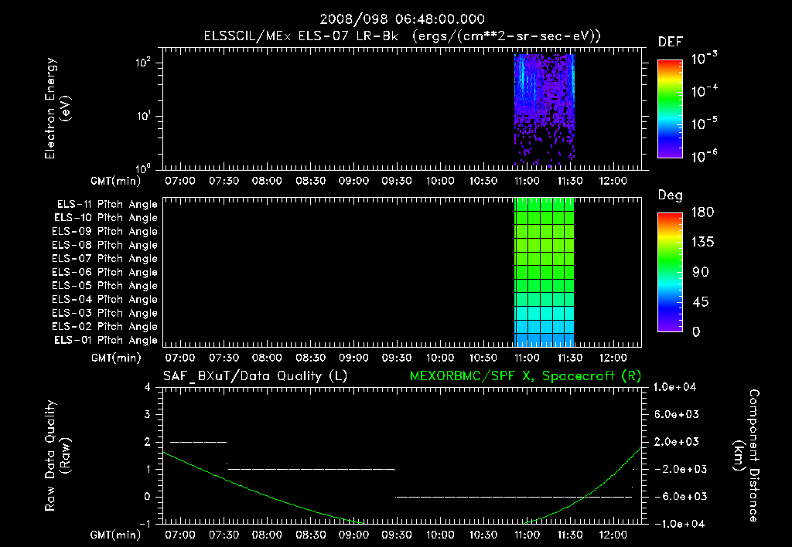Select the ELS-04 Pitch Angle label

pos(104,299)
